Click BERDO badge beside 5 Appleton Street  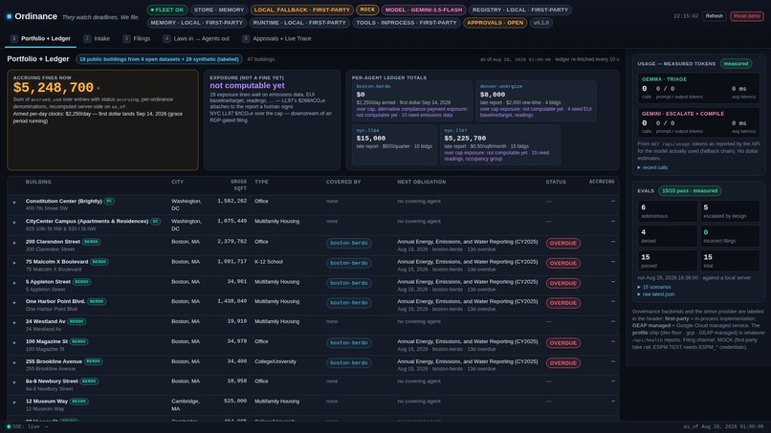pos(81,282)
